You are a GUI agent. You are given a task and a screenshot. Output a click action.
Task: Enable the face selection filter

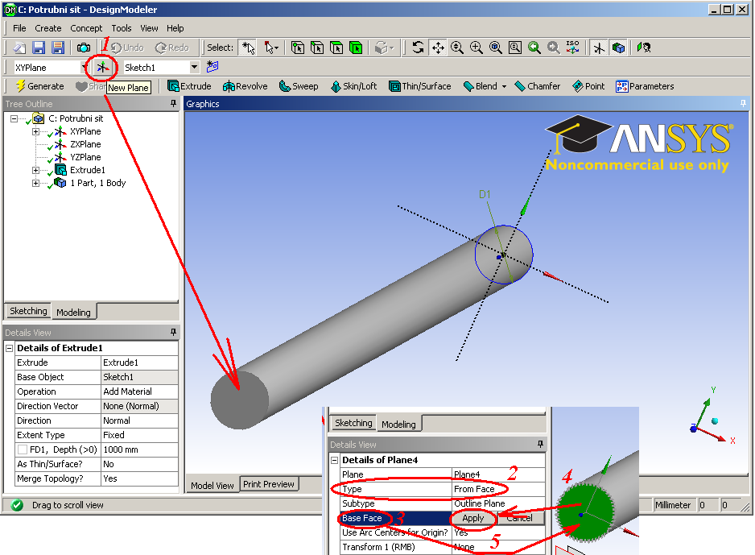(x=336, y=48)
